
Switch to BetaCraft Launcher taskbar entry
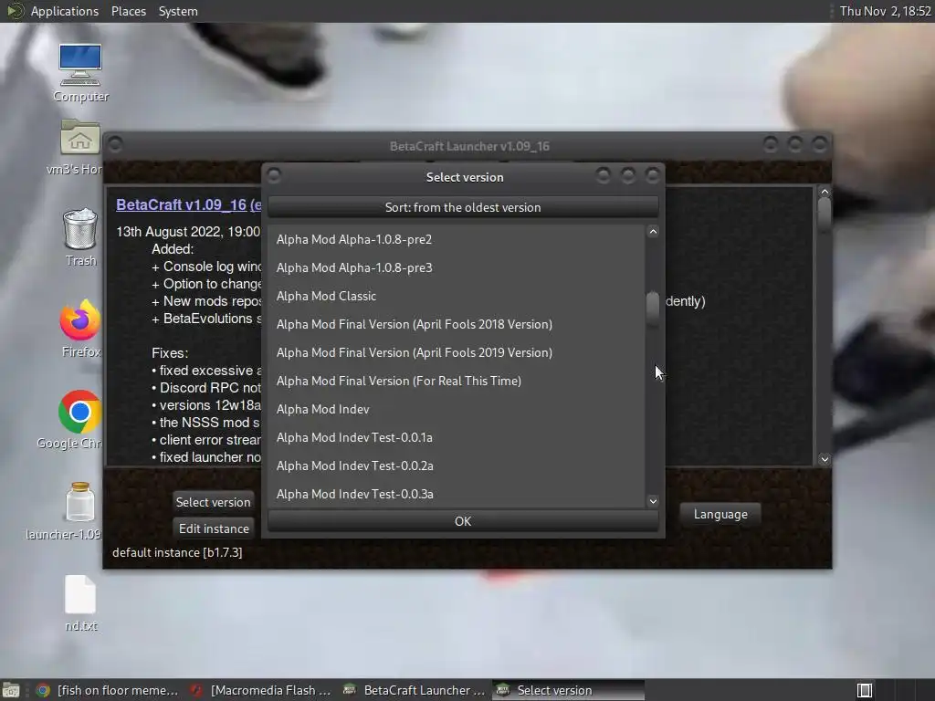coord(415,690)
